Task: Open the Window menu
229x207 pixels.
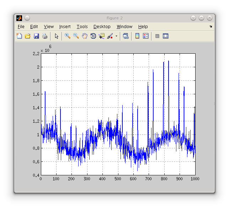Action: click(124, 27)
